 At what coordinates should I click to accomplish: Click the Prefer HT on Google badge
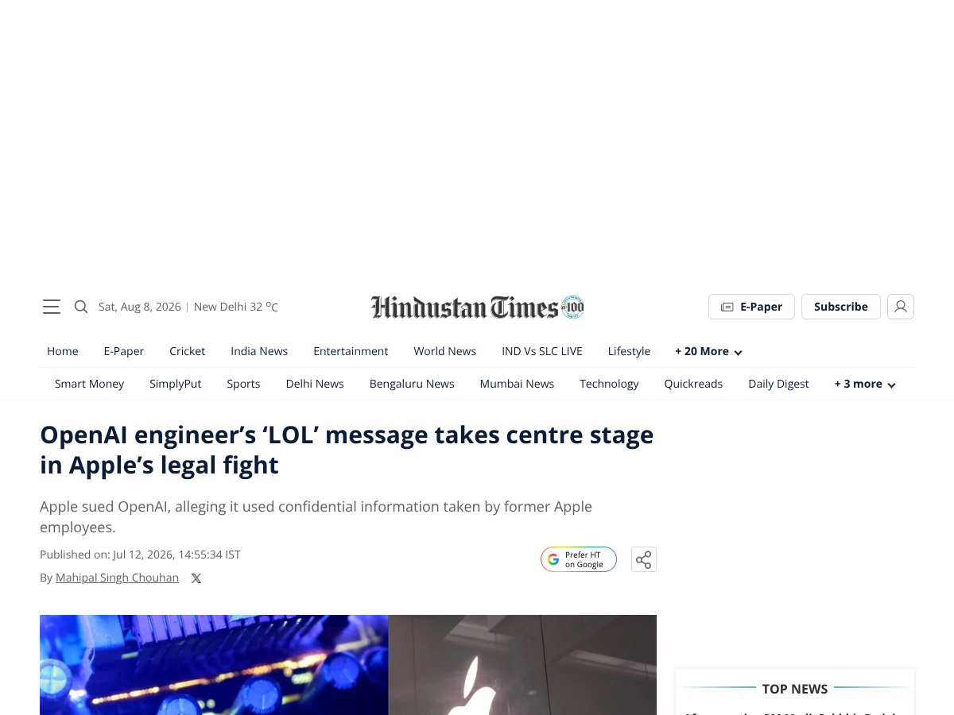pyautogui.click(x=579, y=559)
